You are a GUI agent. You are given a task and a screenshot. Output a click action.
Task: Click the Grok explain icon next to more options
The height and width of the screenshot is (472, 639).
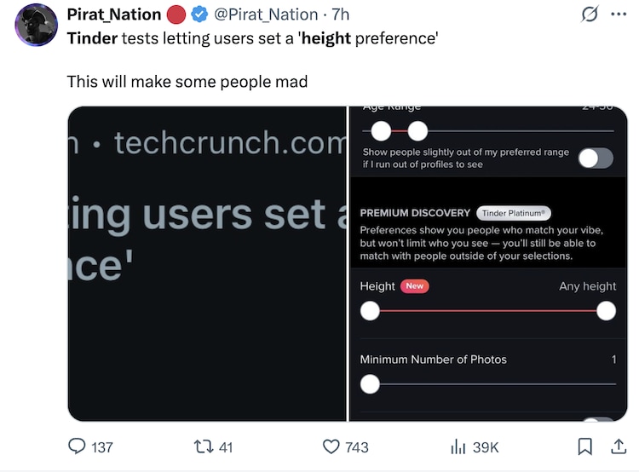[588, 14]
